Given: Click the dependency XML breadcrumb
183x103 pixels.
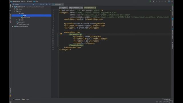Looking at the screenshot, I should coord(90,8).
